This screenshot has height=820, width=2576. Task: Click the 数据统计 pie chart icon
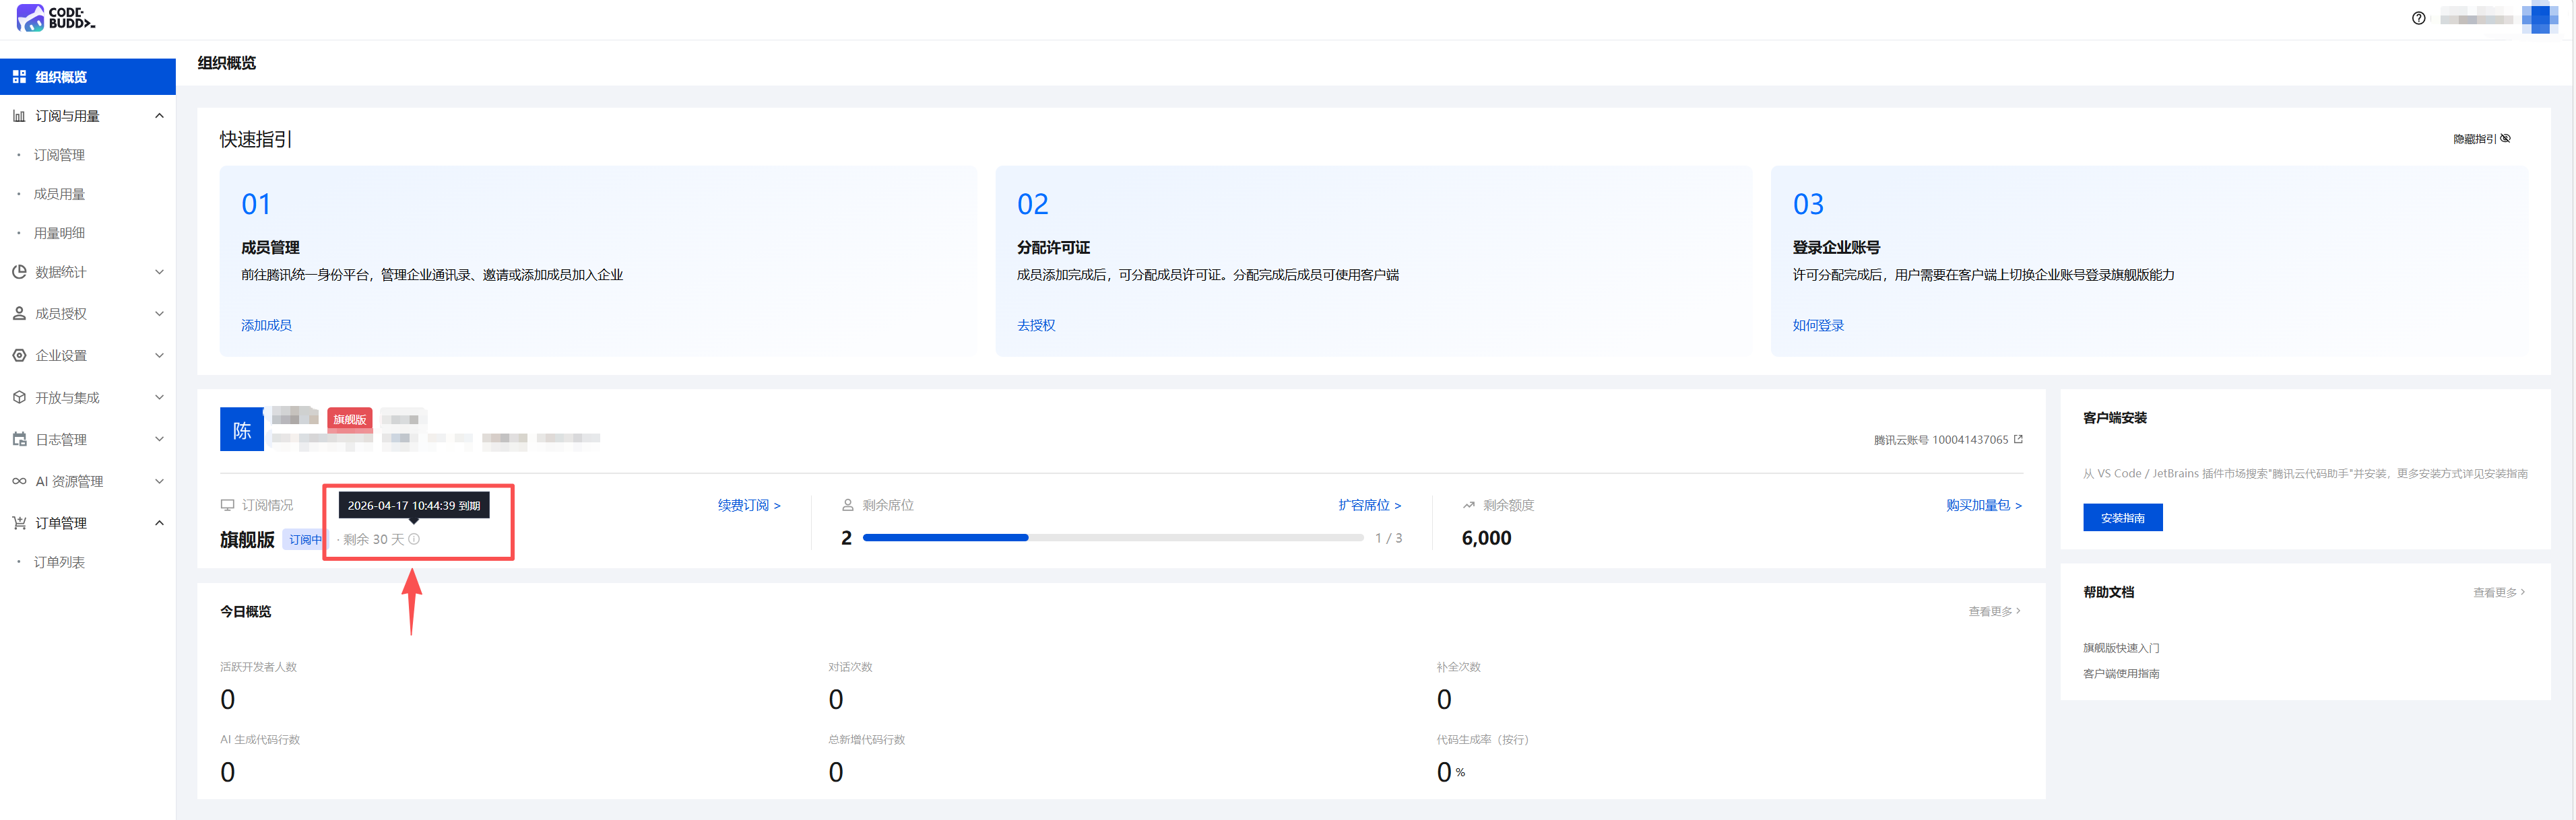pyautogui.click(x=19, y=272)
